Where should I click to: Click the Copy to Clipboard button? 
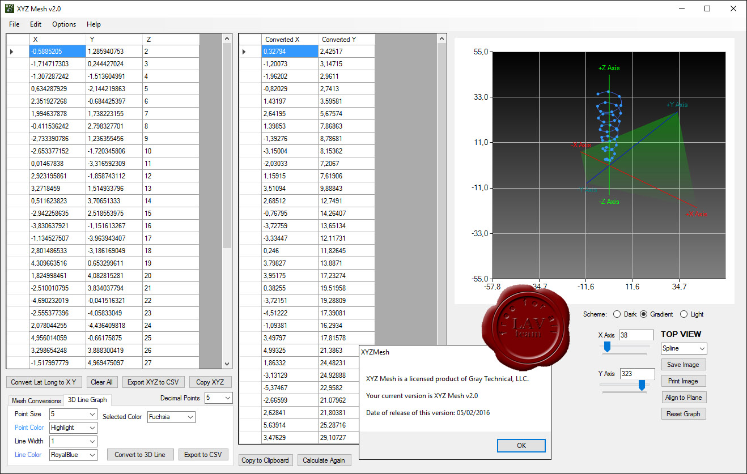[265, 460]
